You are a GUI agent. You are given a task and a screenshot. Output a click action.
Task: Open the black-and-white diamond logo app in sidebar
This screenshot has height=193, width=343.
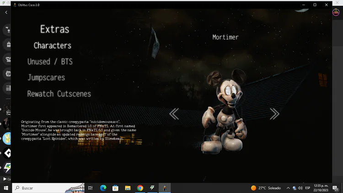pyautogui.click(x=7, y=153)
